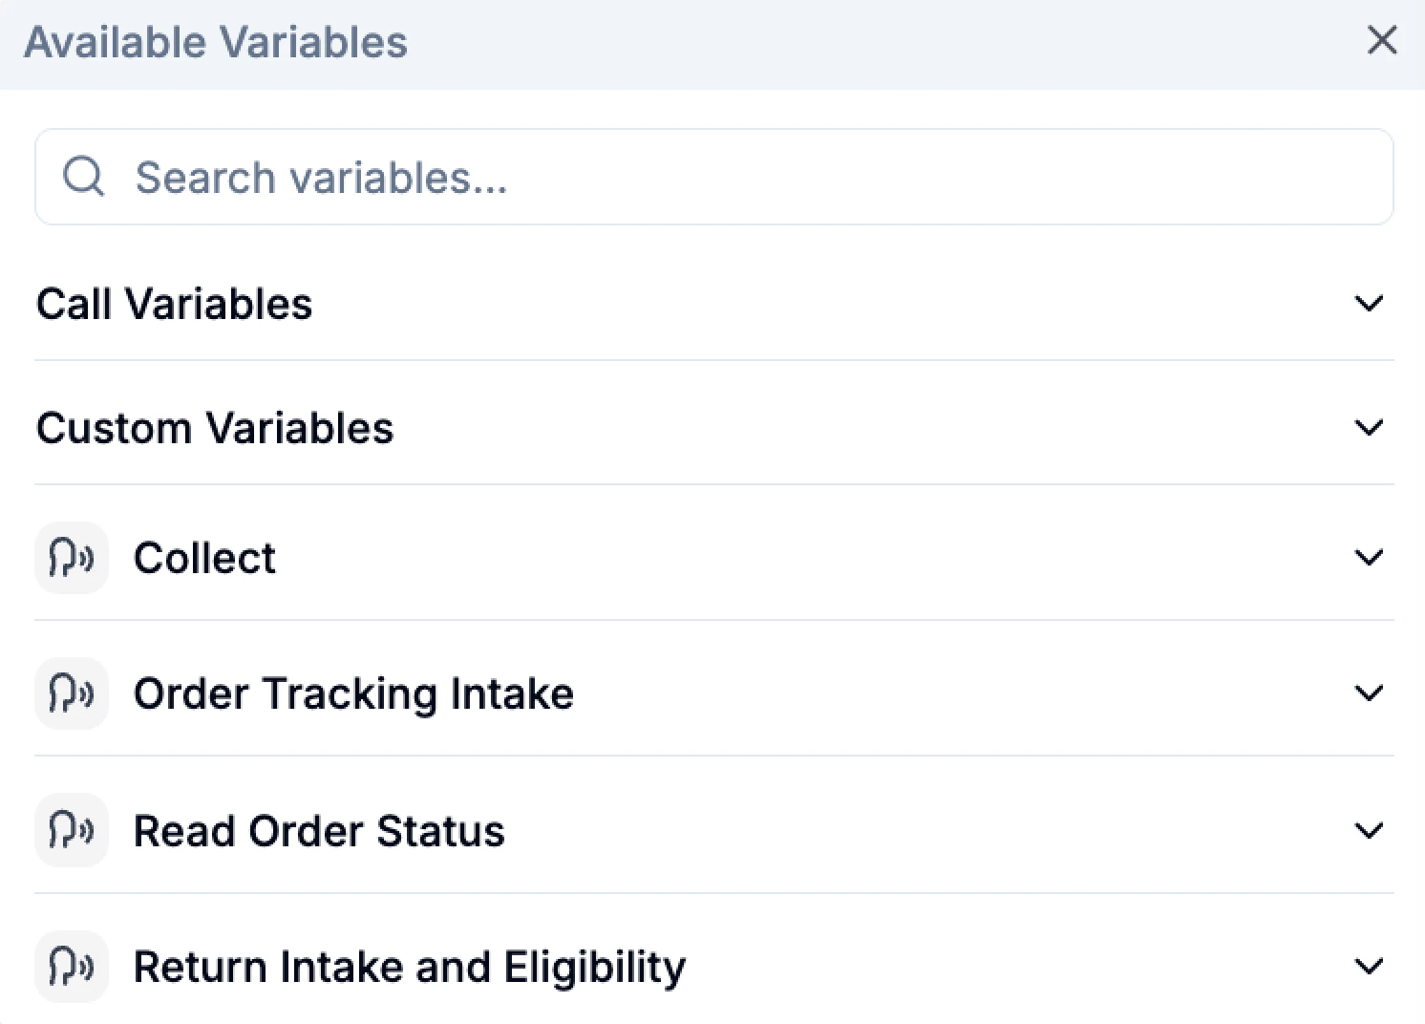Click the Custom Variables heading text
The width and height of the screenshot is (1425, 1024).
pos(215,427)
